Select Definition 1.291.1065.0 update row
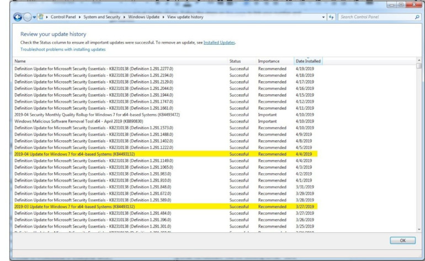 (166, 167)
